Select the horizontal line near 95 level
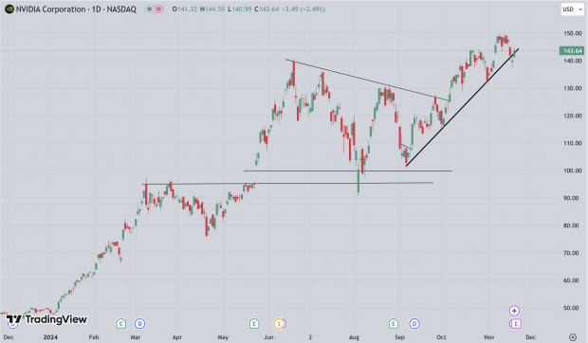The height and width of the screenshot is (343, 588). click(287, 183)
